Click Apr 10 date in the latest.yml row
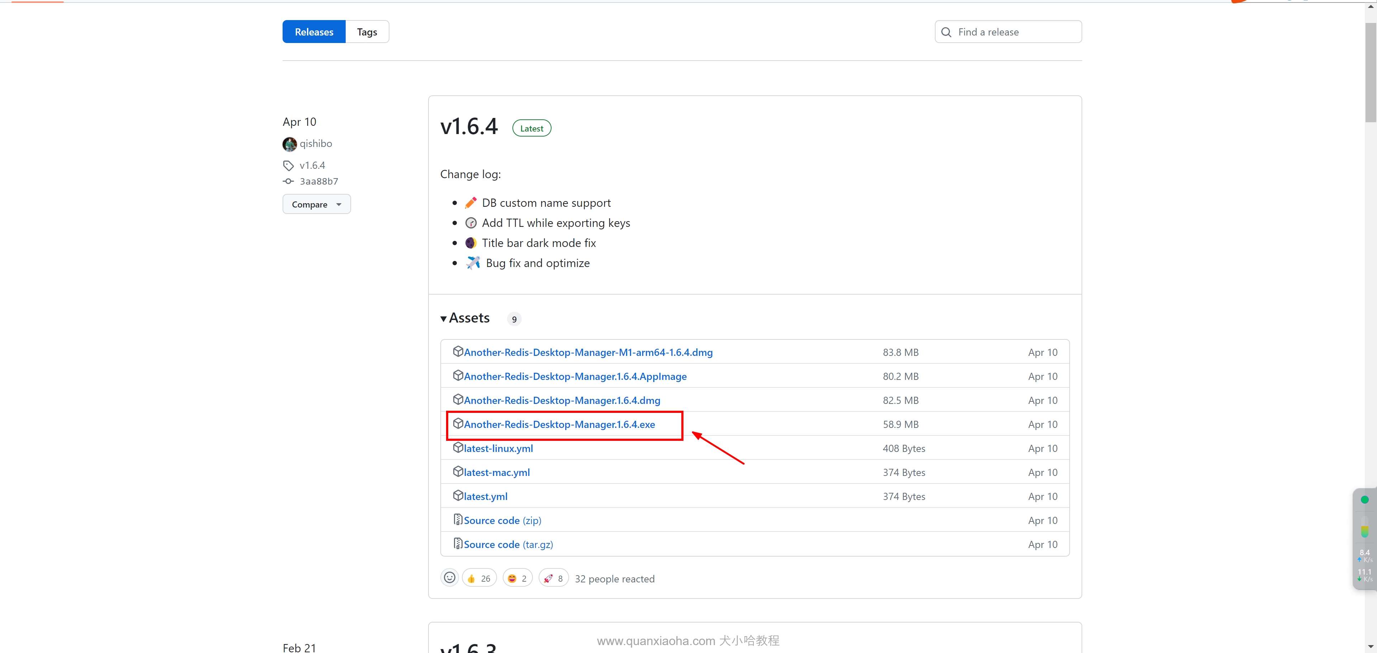The image size is (1377, 653). (x=1043, y=496)
